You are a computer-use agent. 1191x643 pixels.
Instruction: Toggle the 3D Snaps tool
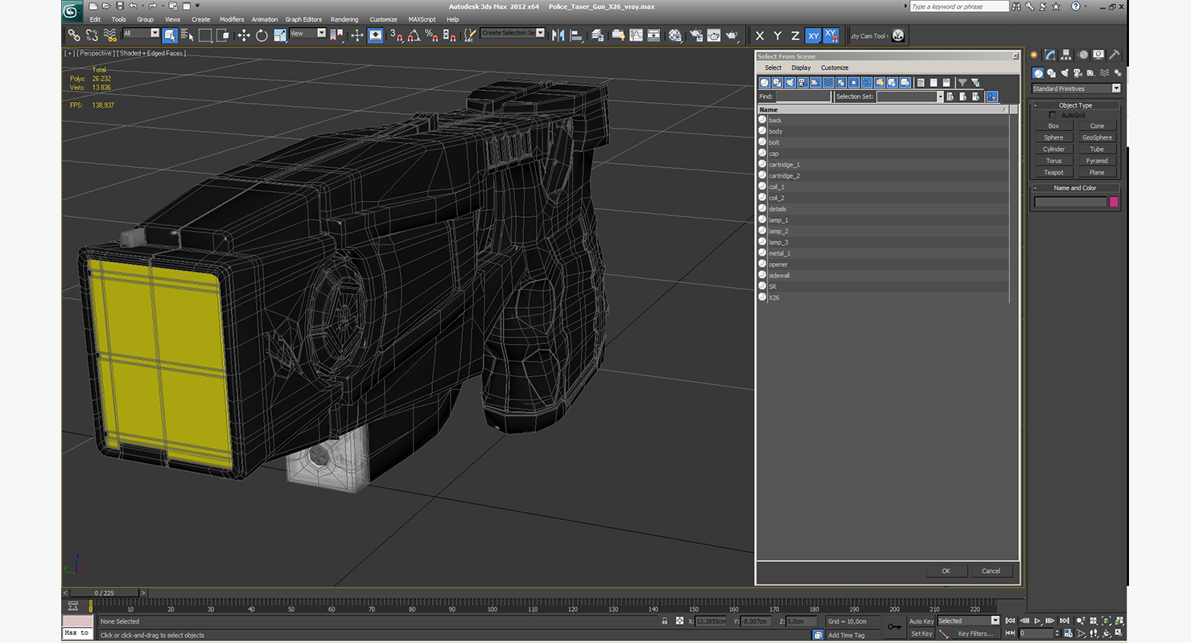(x=396, y=35)
